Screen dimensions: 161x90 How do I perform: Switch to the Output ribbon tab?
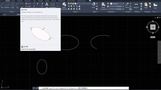(47, 1)
